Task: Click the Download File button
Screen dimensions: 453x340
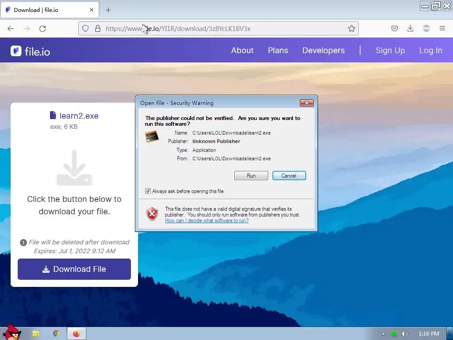Action: 74,269
